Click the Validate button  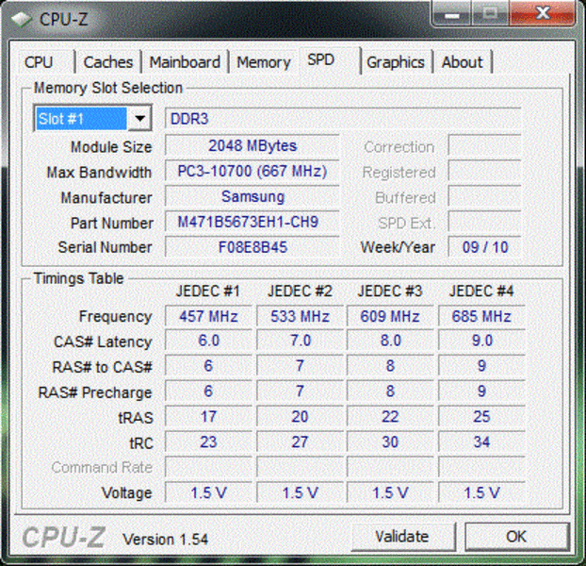click(403, 537)
